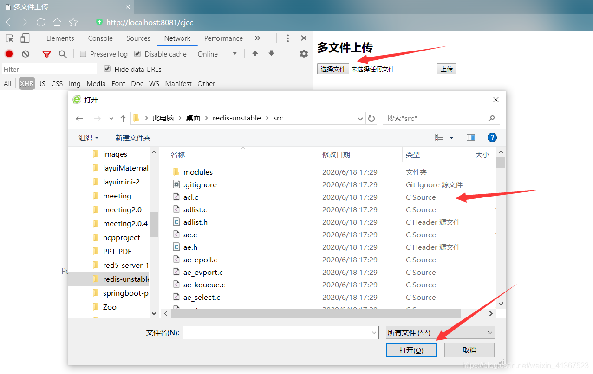Show more DevTools tabs chevron

(x=258, y=38)
